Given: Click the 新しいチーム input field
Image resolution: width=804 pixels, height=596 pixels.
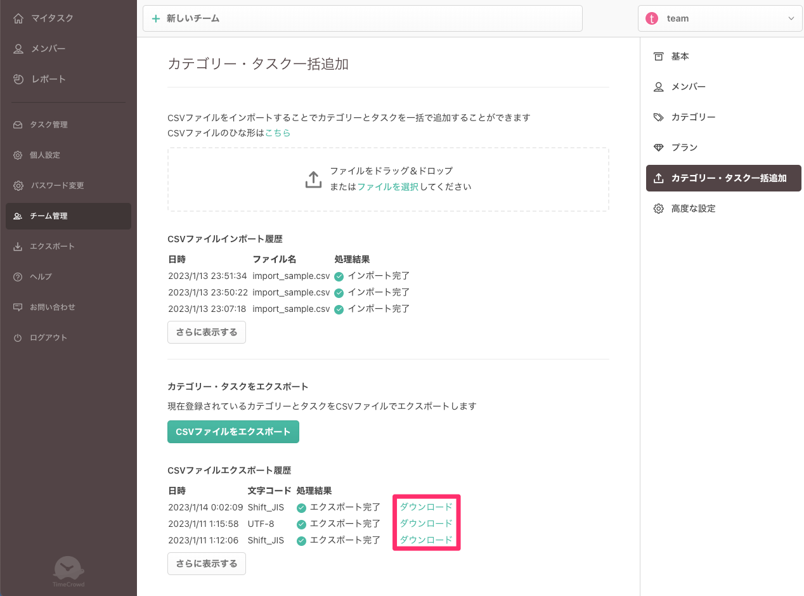Looking at the screenshot, I should (363, 18).
